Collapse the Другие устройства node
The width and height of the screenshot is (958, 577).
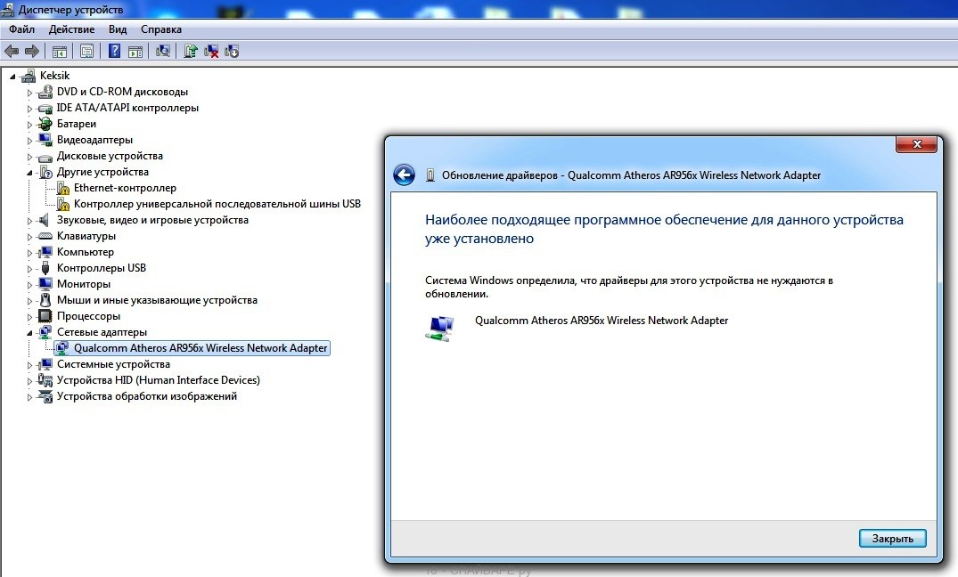tap(29, 173)
